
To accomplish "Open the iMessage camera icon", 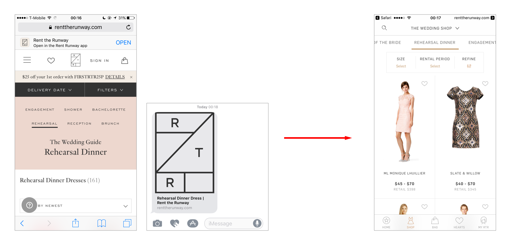I will pos(157,224).
